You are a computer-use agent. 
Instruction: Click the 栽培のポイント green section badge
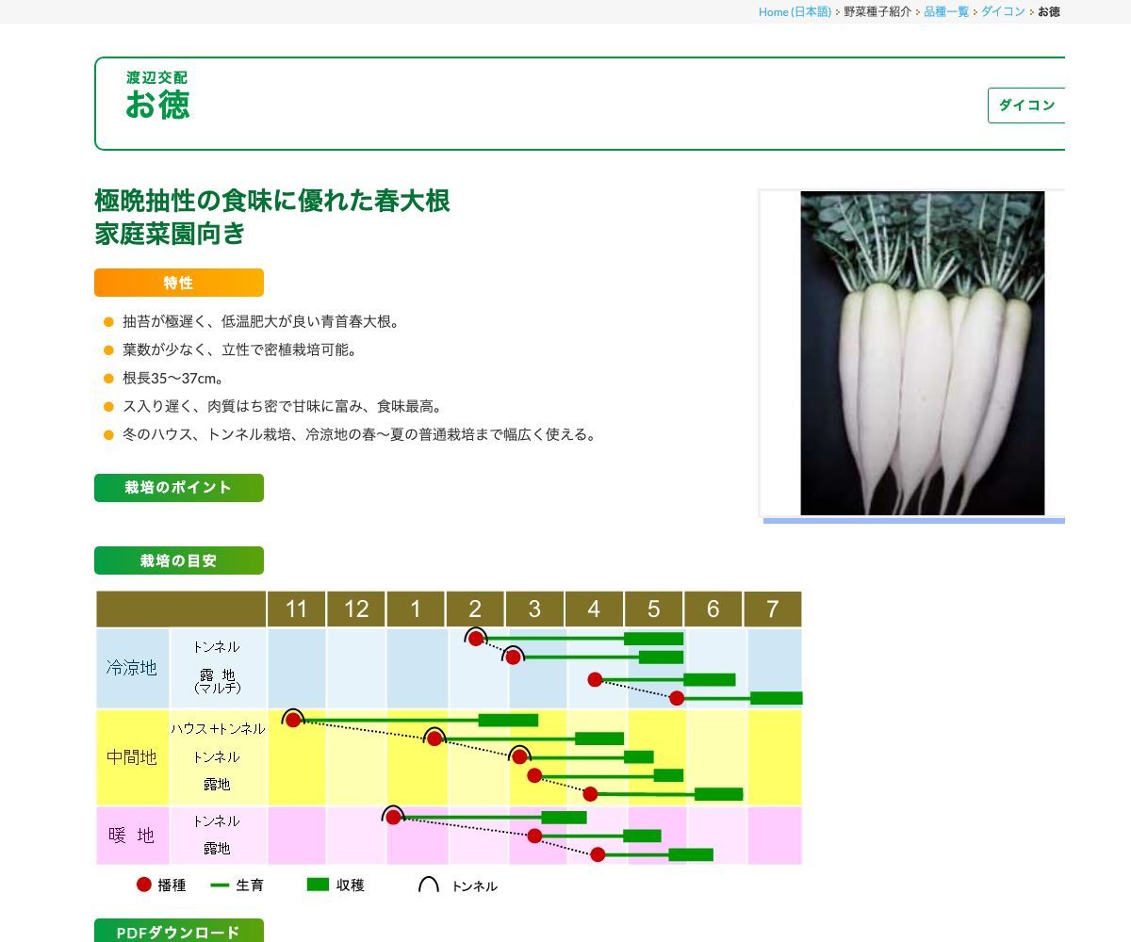click(178, 488)
